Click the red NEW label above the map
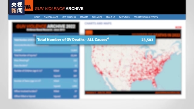This screenshot has height=109, width=194. coord(179,27)
